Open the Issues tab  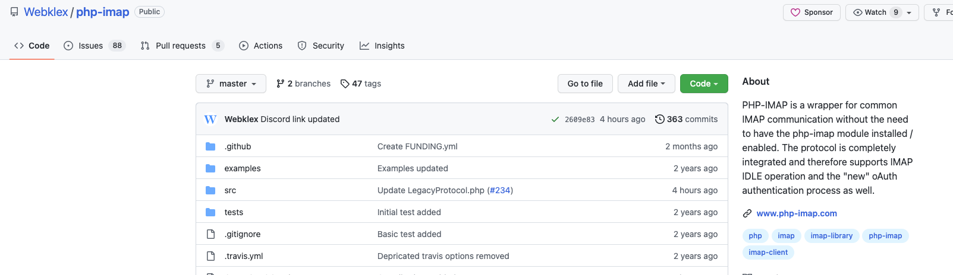point(94,46)
